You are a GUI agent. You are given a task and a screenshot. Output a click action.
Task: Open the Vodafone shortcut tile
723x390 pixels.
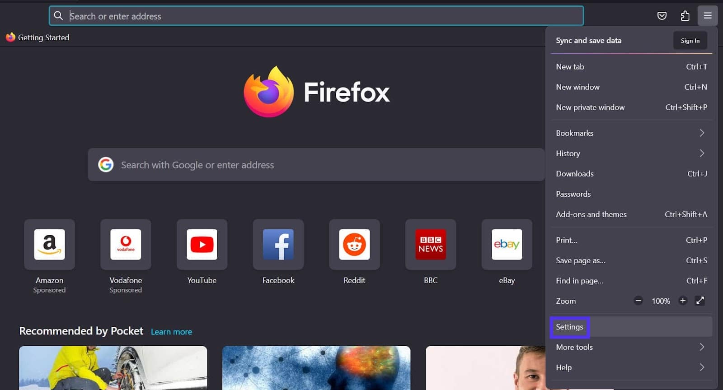126,244
